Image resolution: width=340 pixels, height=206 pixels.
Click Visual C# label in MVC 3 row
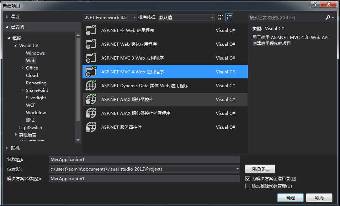(225, 58)
